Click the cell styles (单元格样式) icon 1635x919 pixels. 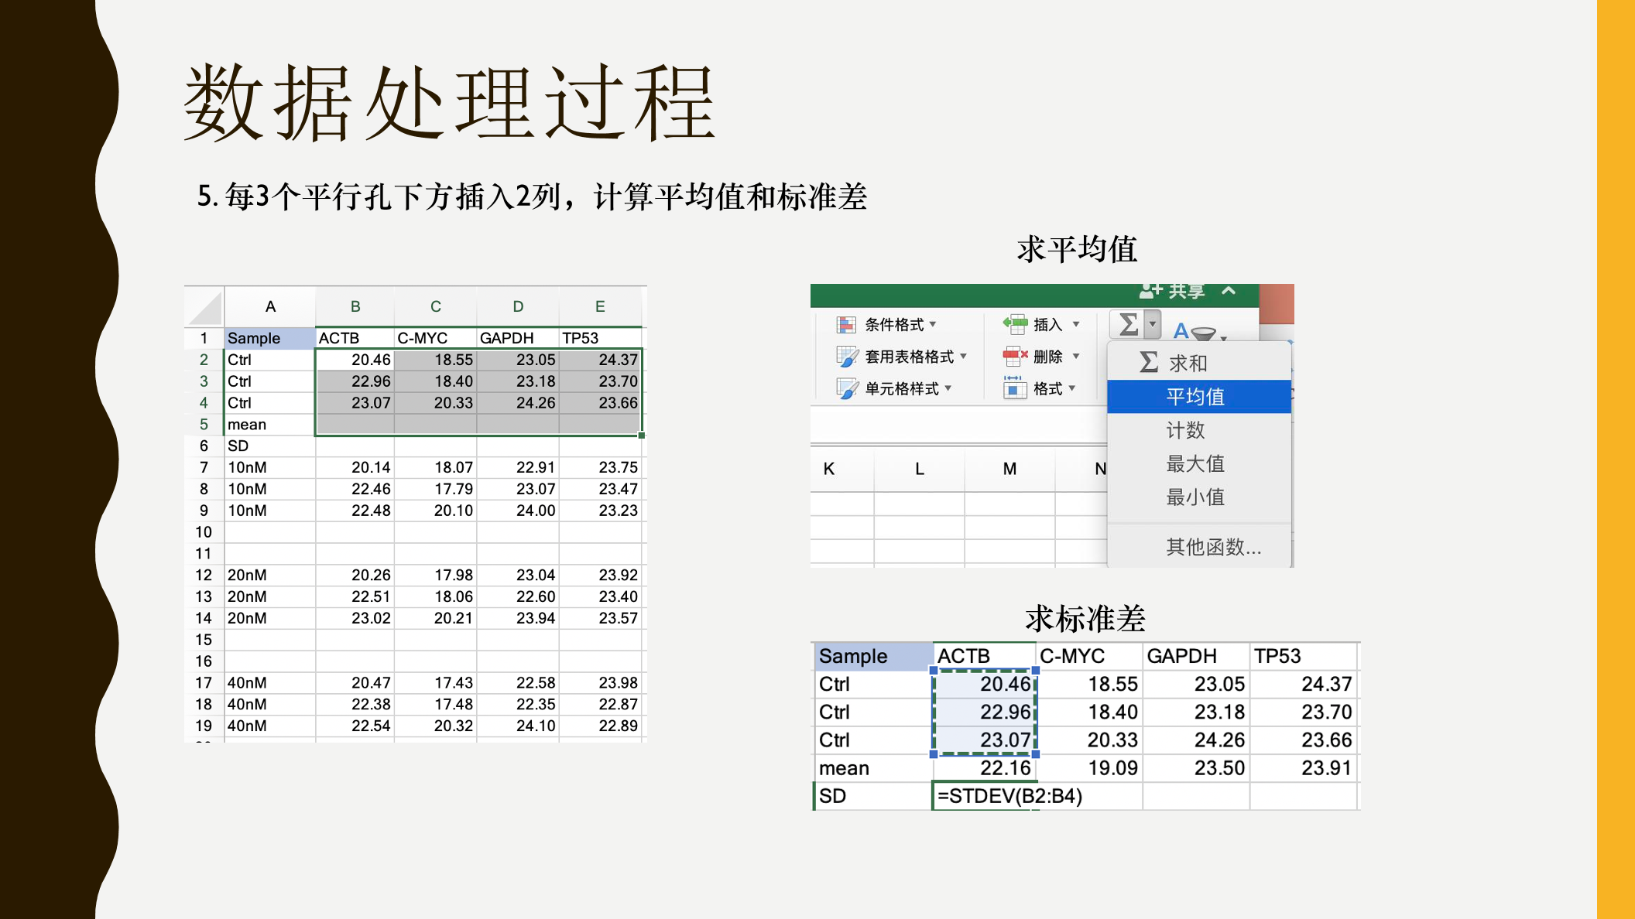(847, 388)
